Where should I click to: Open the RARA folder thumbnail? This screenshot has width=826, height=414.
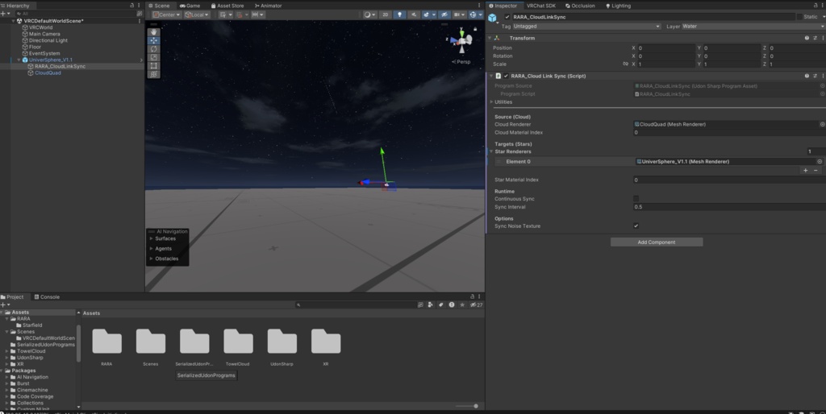tap(107, 342)
